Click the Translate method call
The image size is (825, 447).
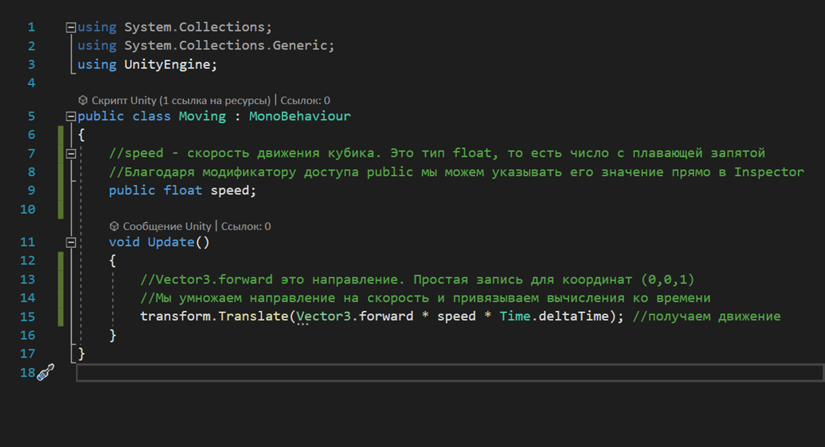253,316
